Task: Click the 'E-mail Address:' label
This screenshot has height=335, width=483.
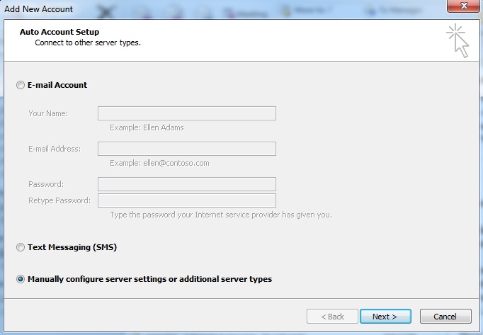Action: [x=55, y=149]
